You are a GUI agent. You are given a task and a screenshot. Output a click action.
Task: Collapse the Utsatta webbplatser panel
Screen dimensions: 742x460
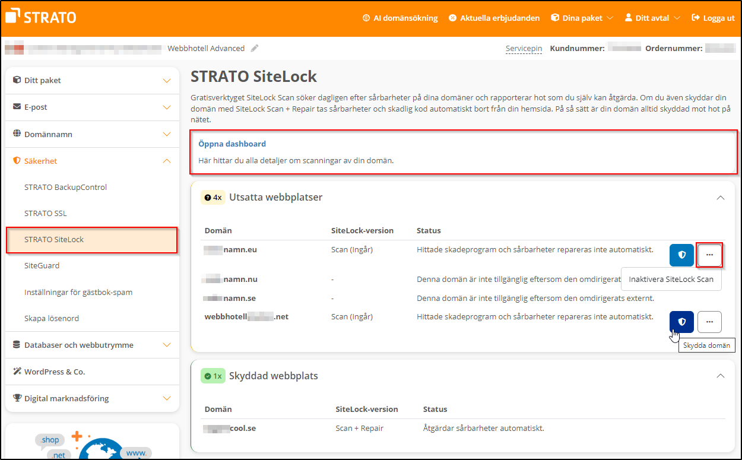pyautogui.click(x=721, y=197)
